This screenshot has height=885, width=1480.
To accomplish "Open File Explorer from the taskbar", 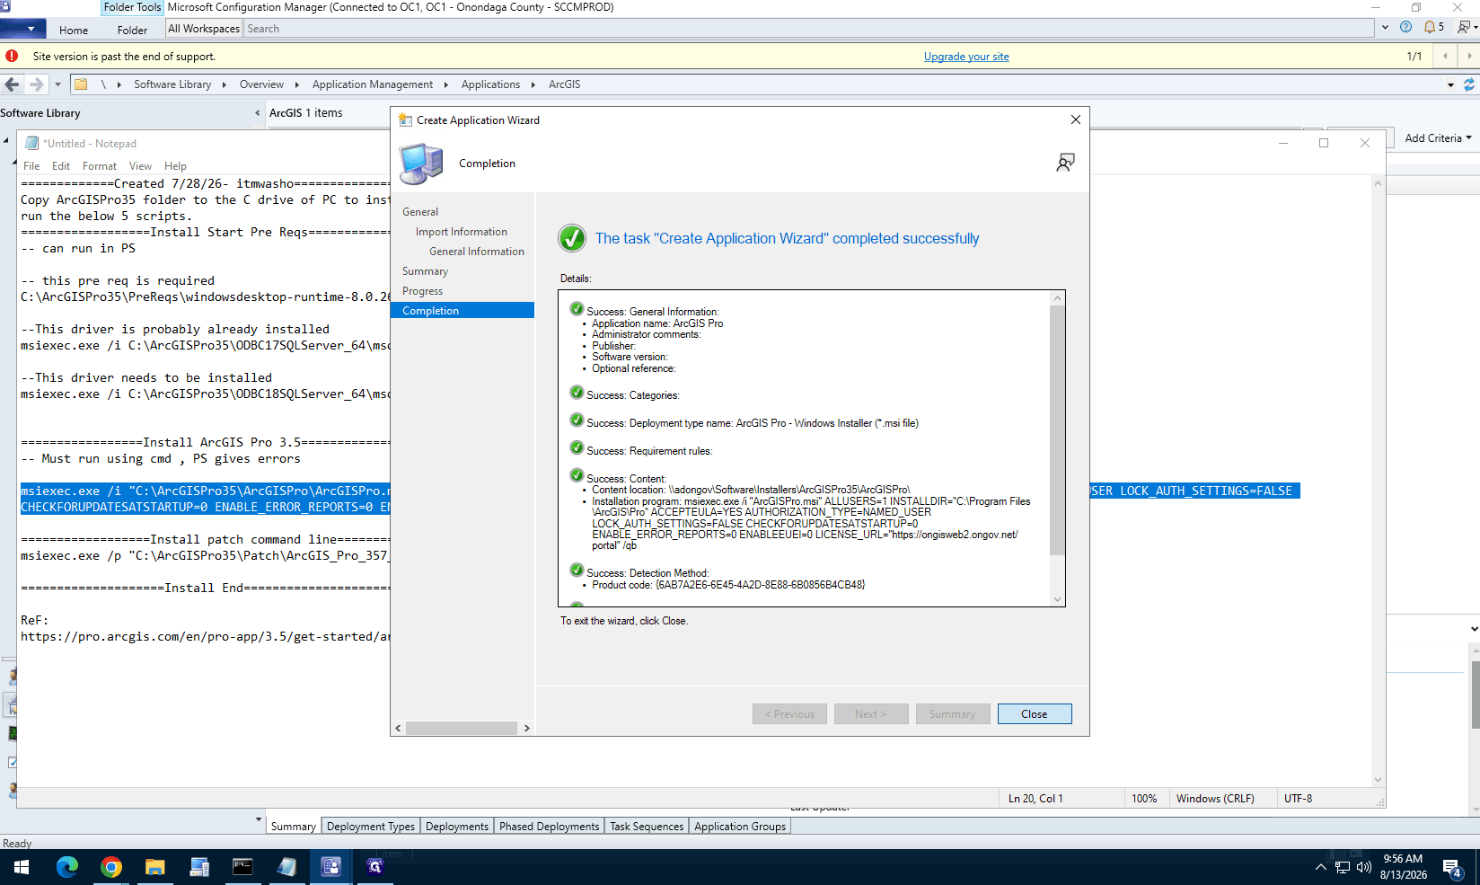I will point(155,867).
